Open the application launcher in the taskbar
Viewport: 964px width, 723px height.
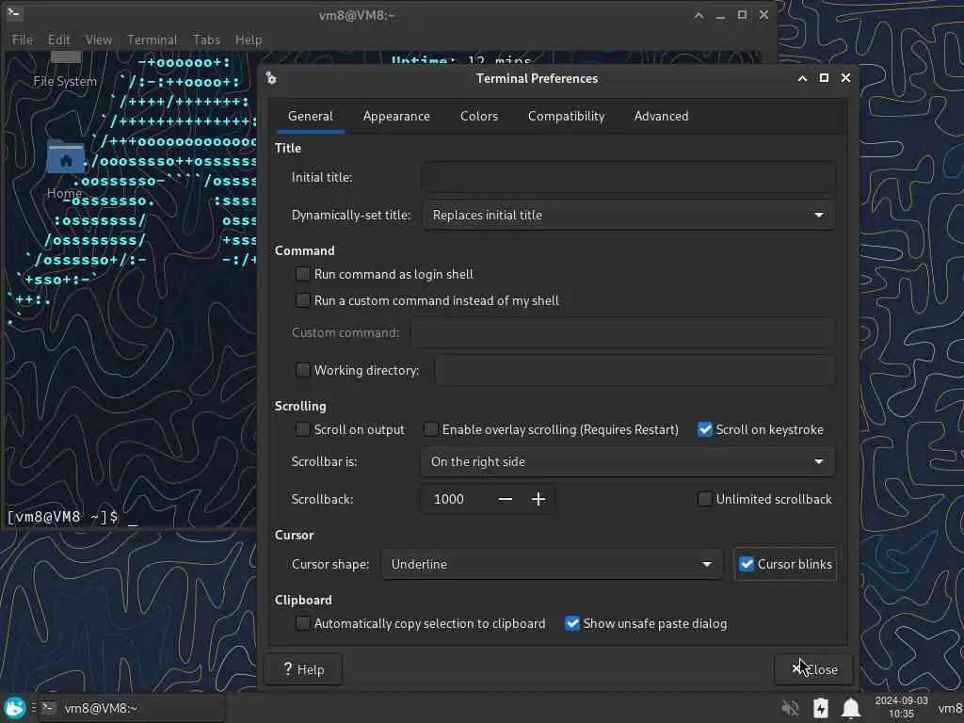click(15, 708)
